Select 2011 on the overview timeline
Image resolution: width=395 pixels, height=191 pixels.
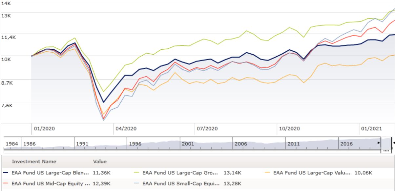[294, 144]
